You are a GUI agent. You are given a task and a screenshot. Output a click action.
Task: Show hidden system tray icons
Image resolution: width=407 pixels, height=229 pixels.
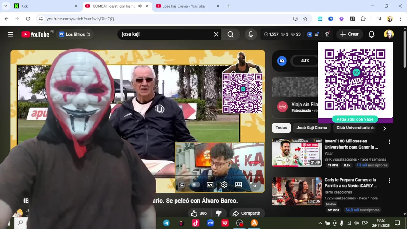[320, 223]
